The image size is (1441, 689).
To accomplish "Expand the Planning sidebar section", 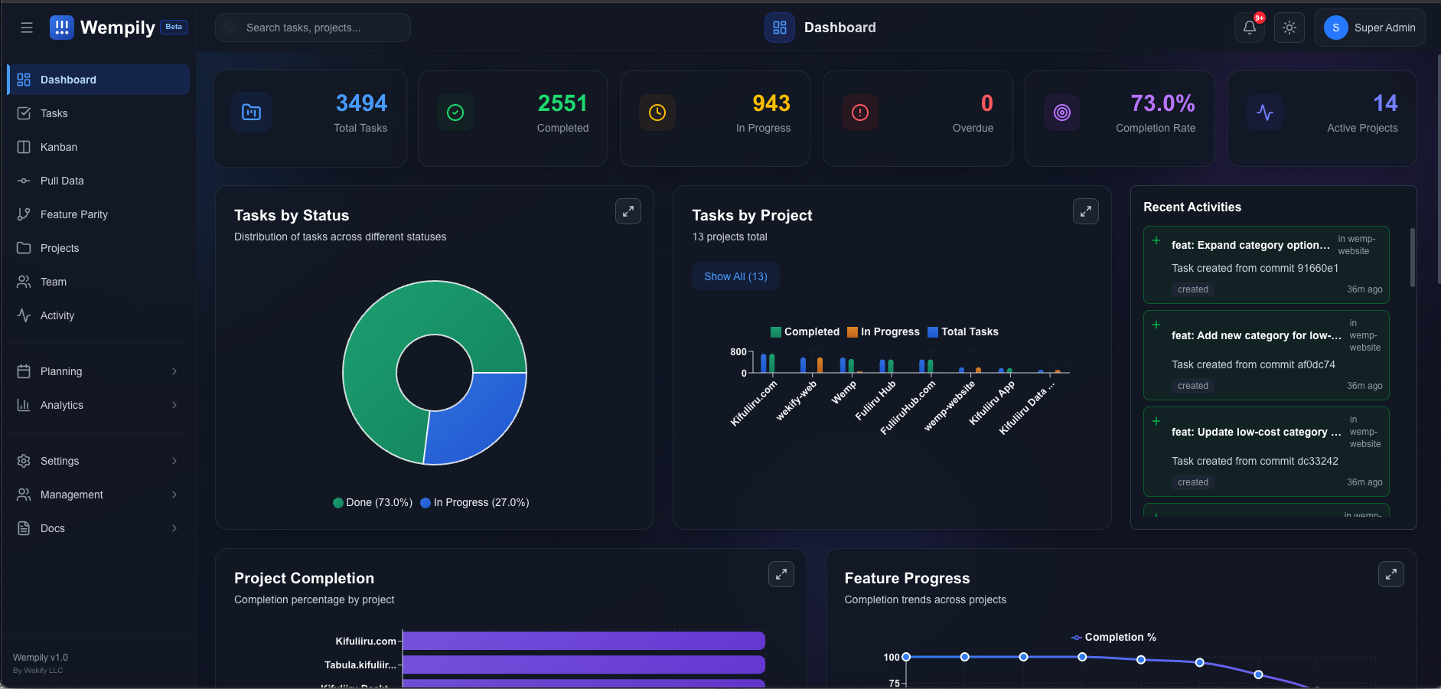I will click(x=98, y=371).
